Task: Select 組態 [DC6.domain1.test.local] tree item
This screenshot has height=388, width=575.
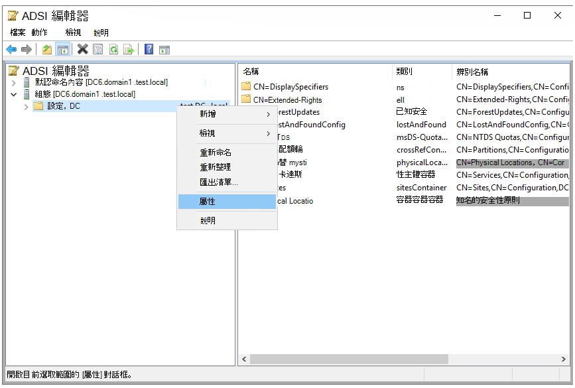Action: (x=85, y=94)
